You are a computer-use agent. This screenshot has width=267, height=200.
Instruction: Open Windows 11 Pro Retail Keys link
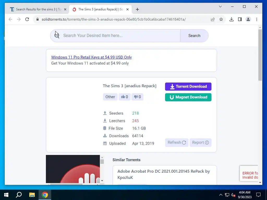[x=92, y=57]
